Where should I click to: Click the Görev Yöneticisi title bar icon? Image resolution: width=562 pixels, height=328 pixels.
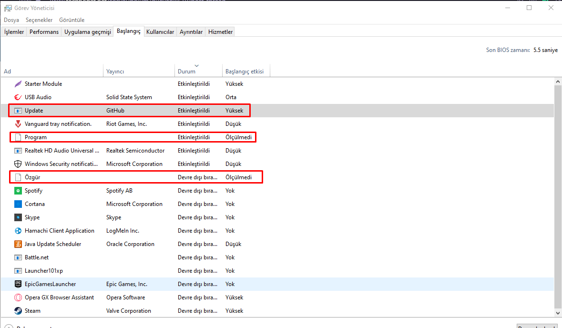coord(8,8)
